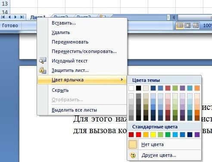
Task: Click the insert new worksheet tab icon
Action: click(x=103, y=16)
